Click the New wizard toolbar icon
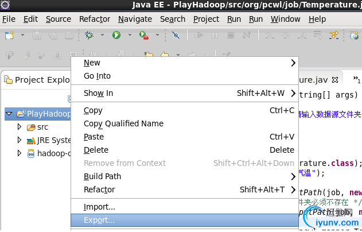The height and width of the screenshot is (232, 362). point(9,36)
